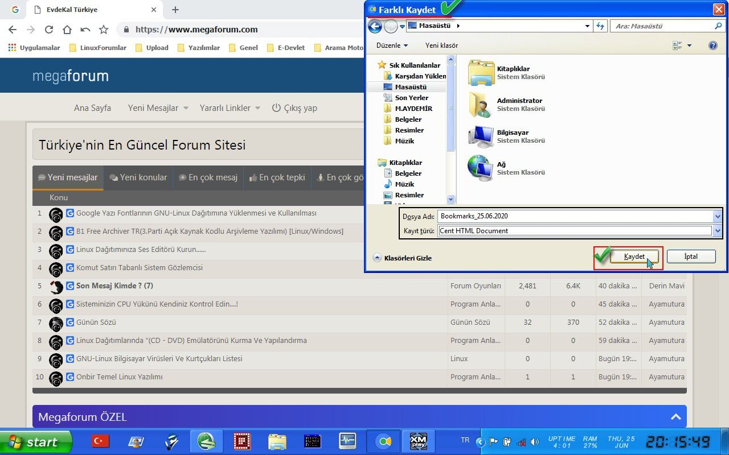Go to the browser home page
Screen dimensions: 729x455
(x=67, y=30)
